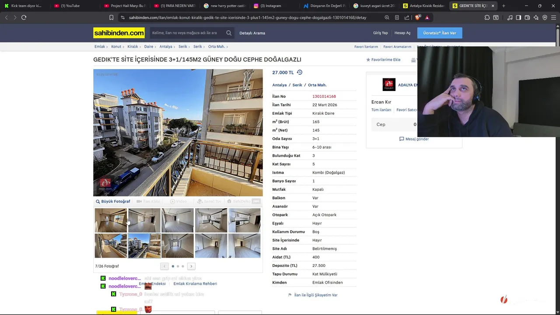The width and height of the screenshot is (560, 315).
Task: Click the Ücretsiz İlan Ver button
Action: point(440,33)
